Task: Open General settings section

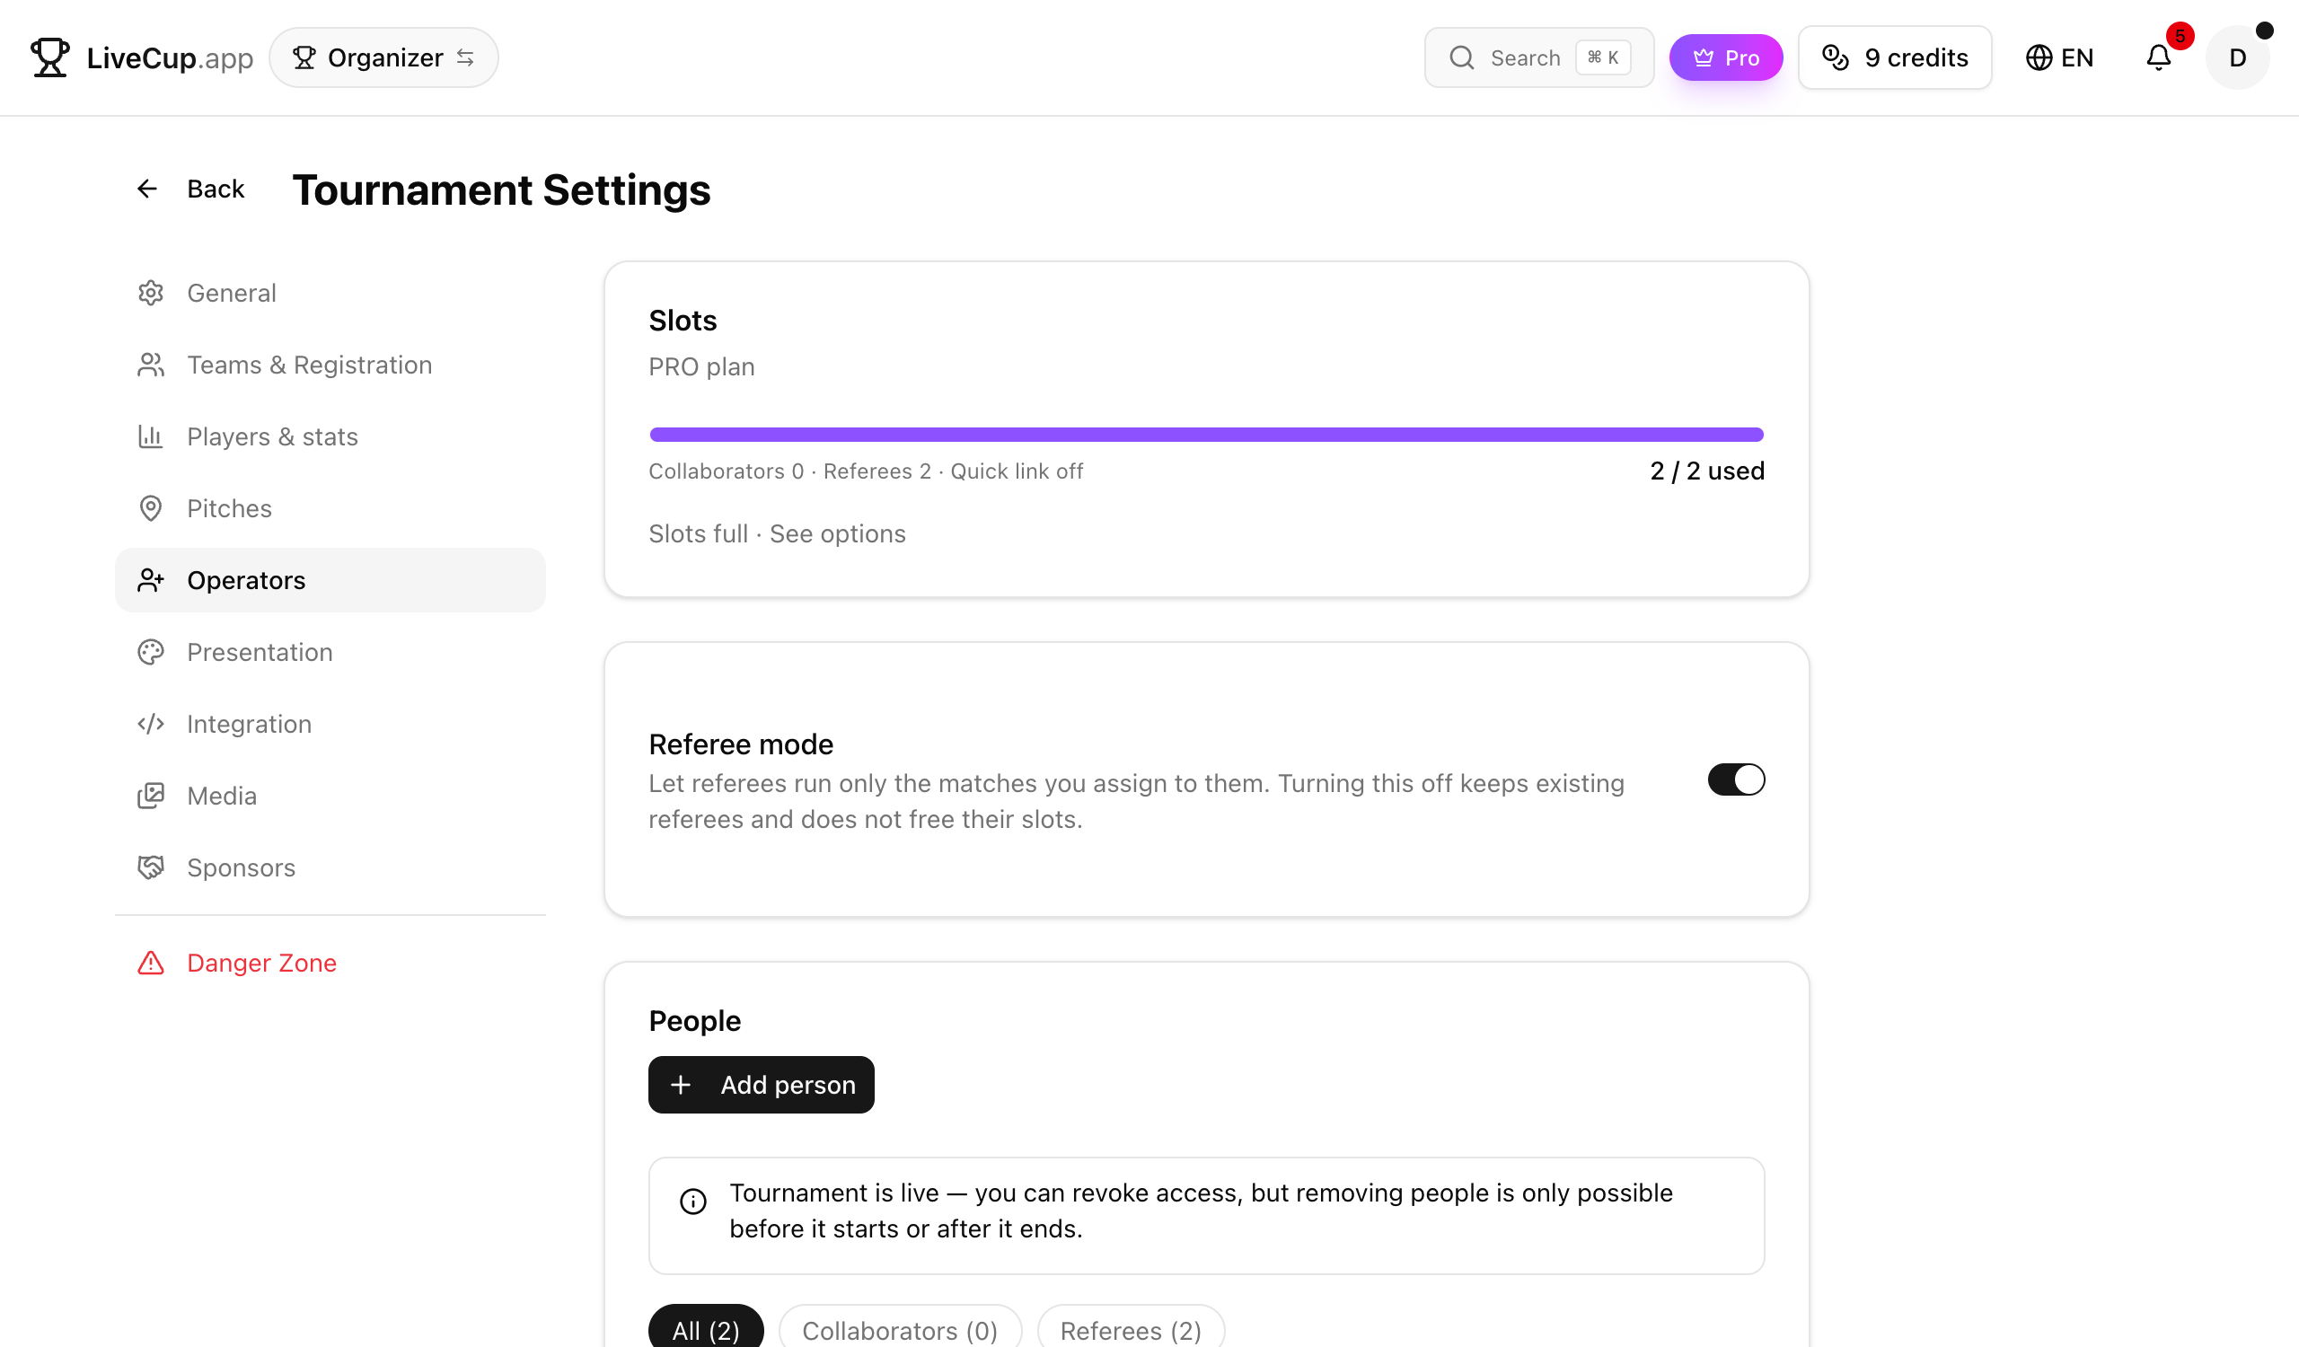Action: (330, 293)
